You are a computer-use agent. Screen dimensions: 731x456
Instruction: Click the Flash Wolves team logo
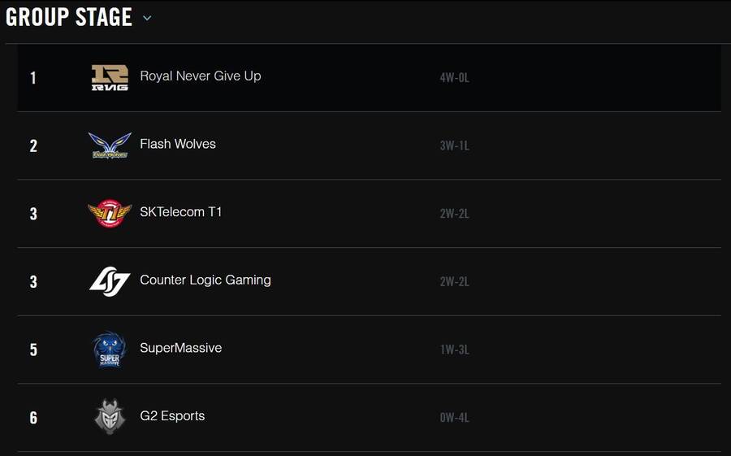point(110,145)
